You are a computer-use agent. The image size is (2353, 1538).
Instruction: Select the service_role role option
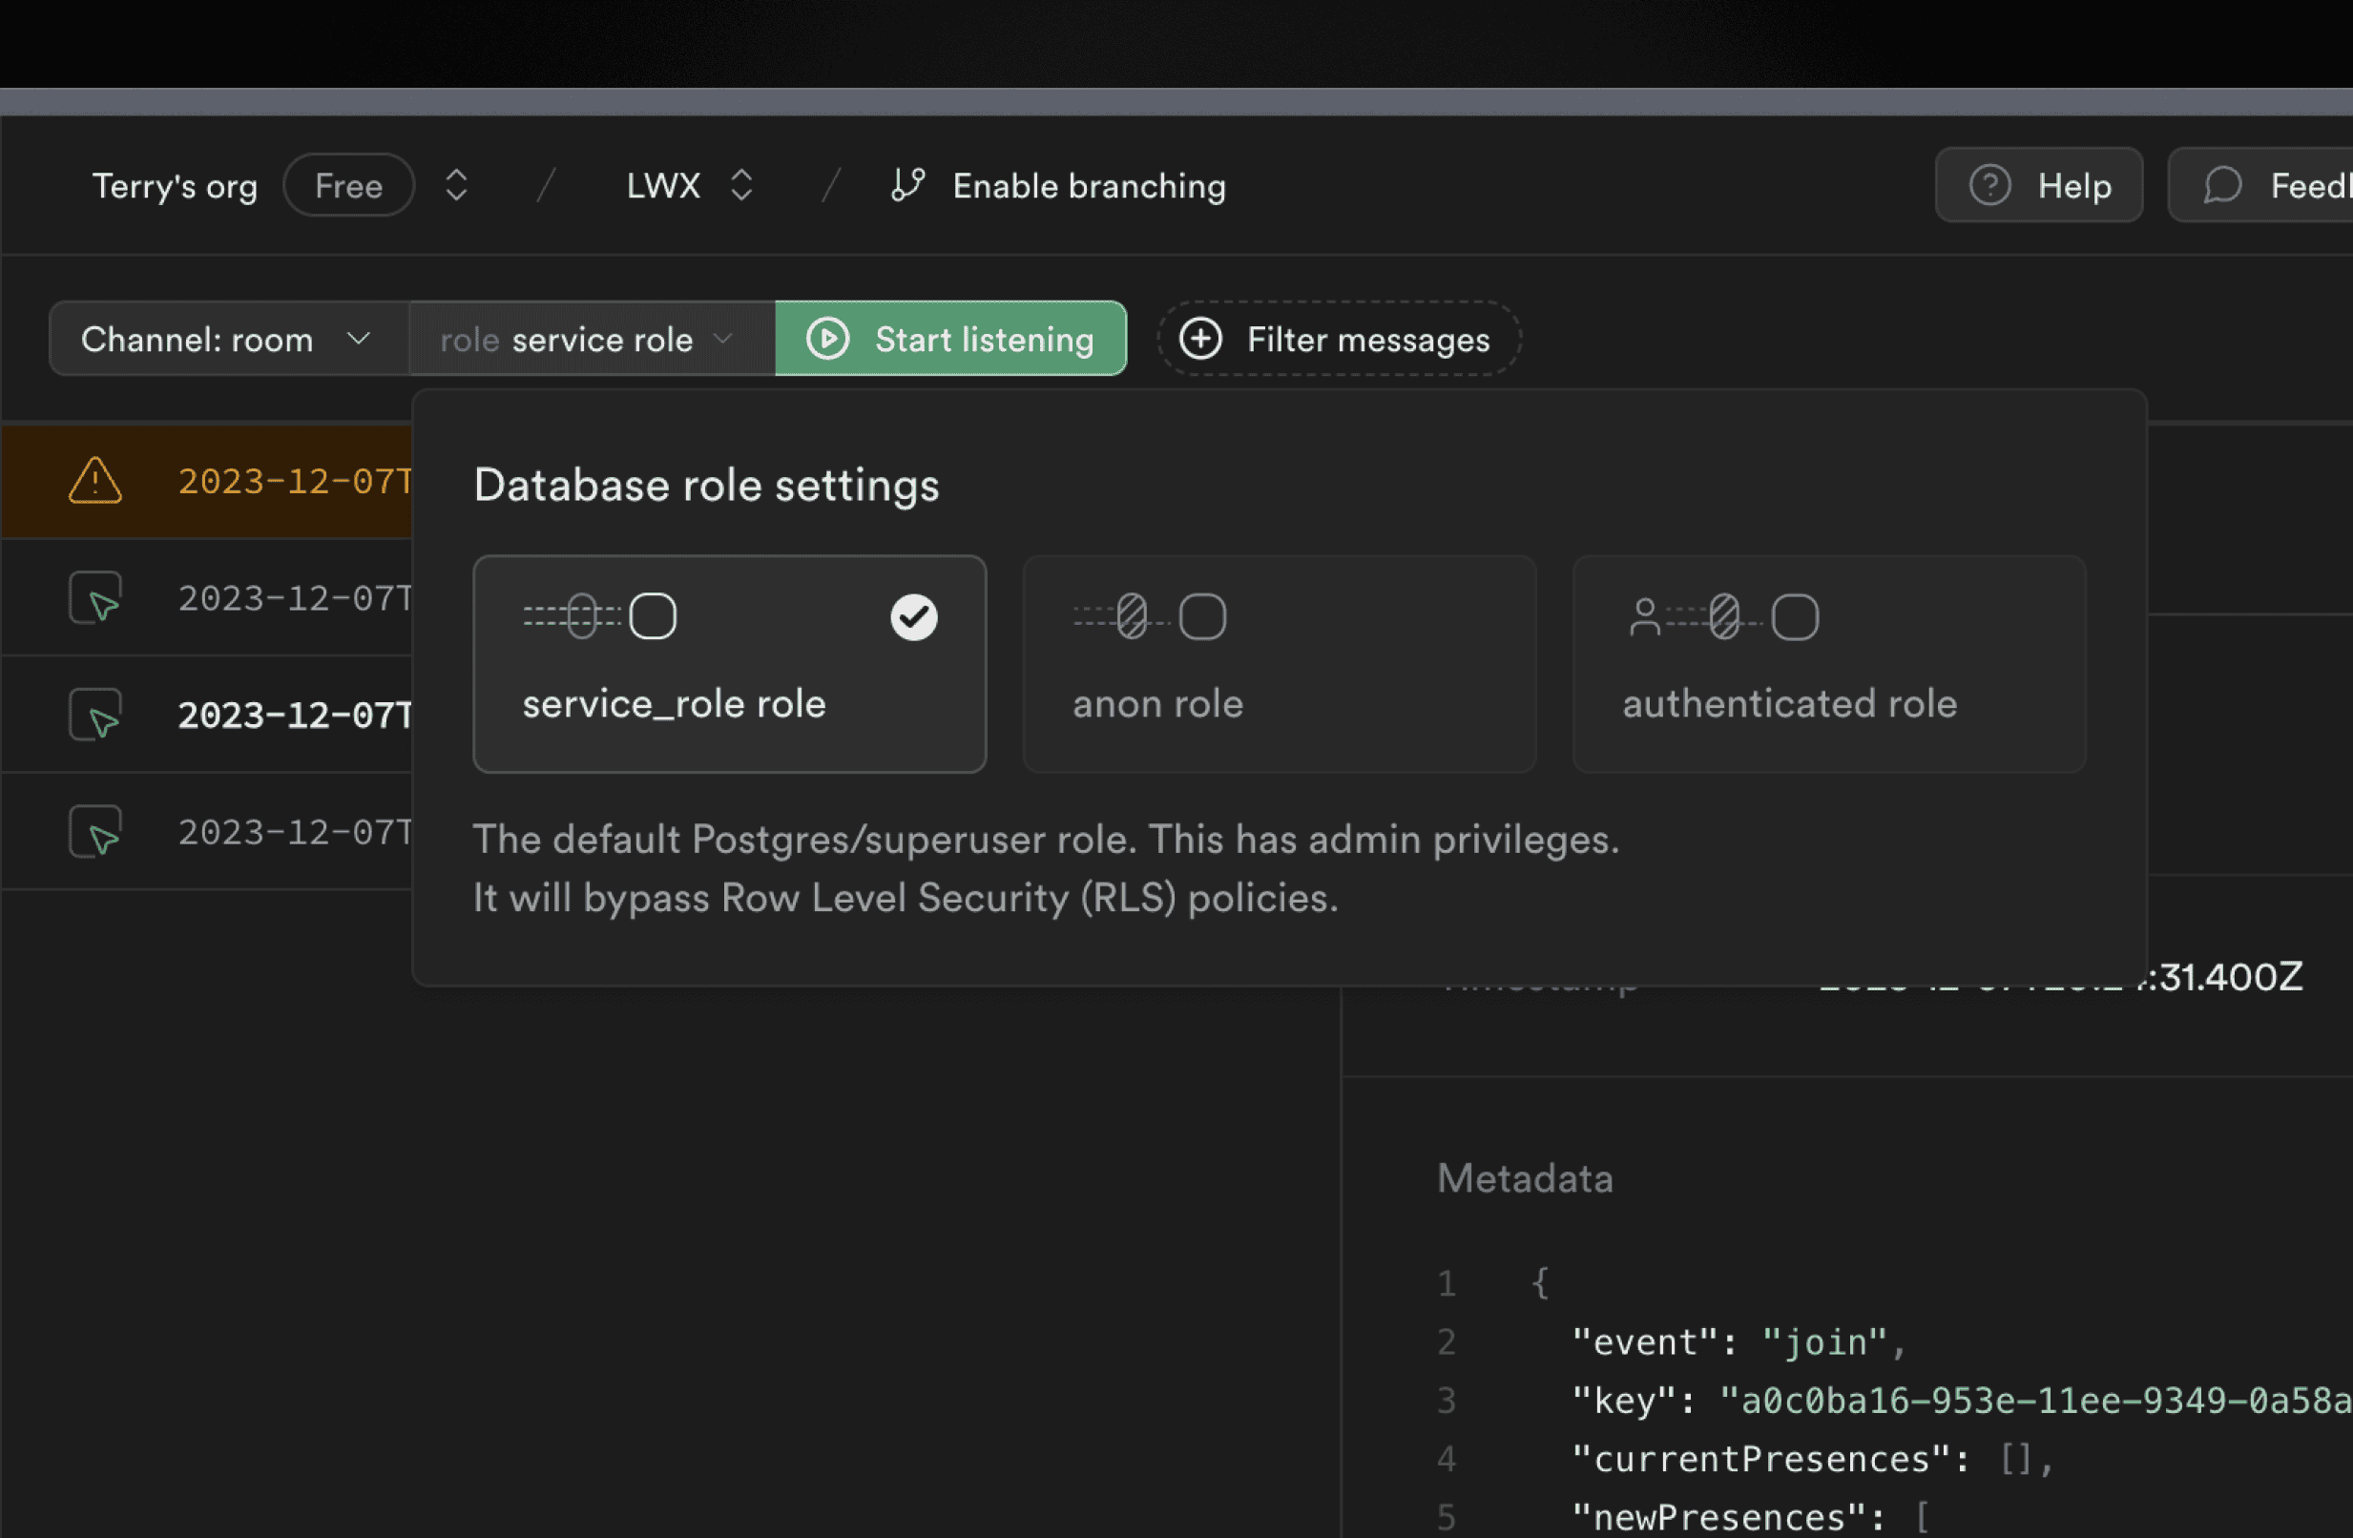[x=730, y=664]
